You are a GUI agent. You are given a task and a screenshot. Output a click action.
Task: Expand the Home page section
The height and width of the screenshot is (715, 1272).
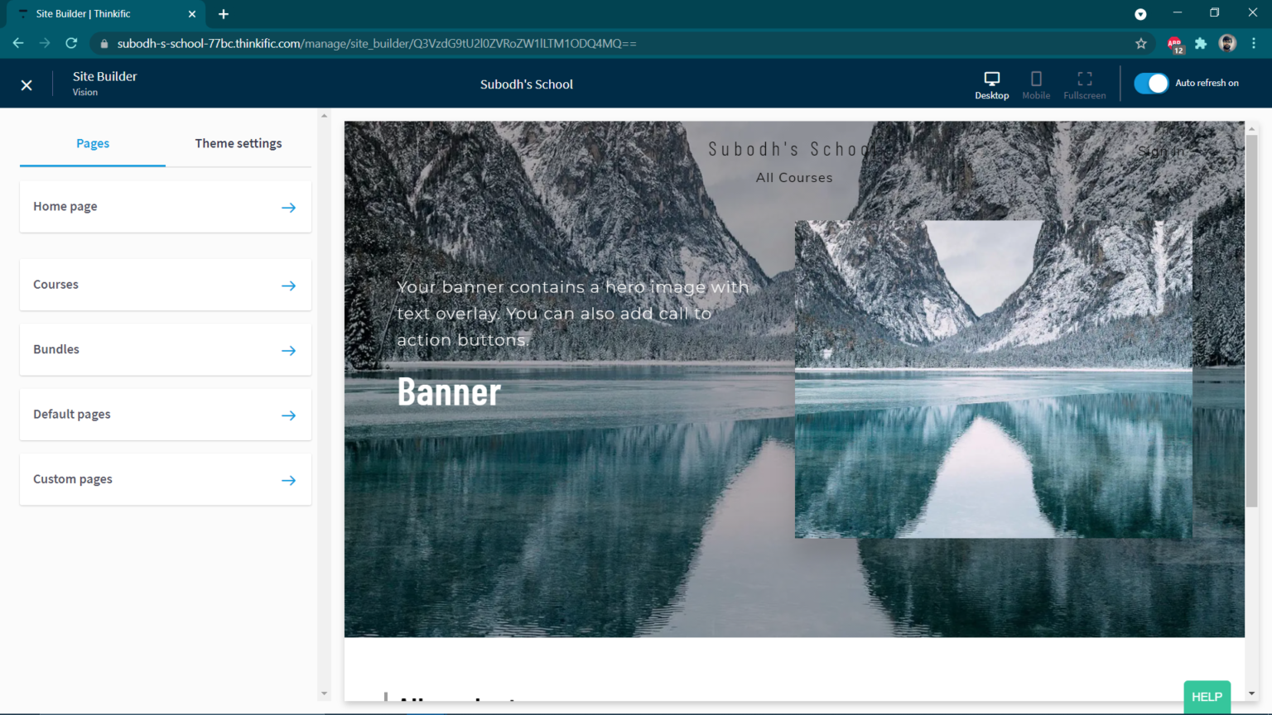coord(288,208)
